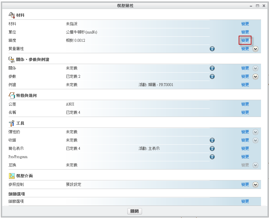
Task: Open 變更 for 單位 units
Action: (x=245, y=32)
